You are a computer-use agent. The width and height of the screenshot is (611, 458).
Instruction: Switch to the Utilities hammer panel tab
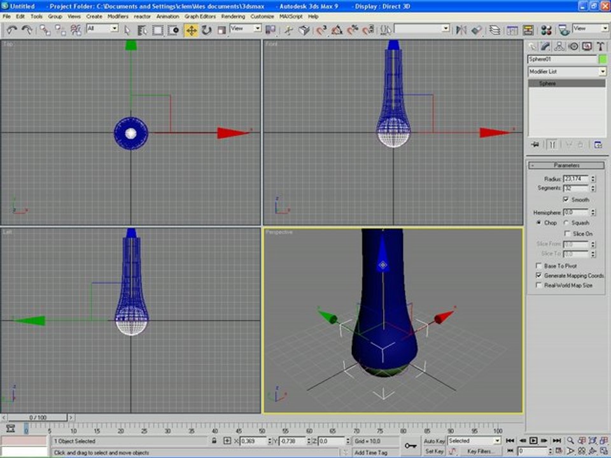point(600,46)
